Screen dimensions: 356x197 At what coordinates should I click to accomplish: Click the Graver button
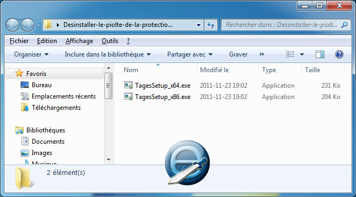point(238,54)
